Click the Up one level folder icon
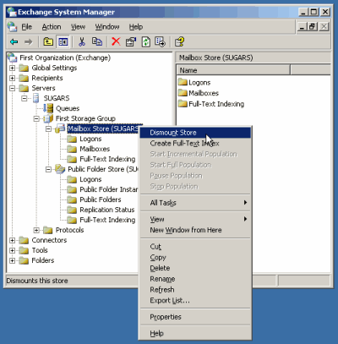The width and height of the screenshot is (338, 344). coord(48,42)
